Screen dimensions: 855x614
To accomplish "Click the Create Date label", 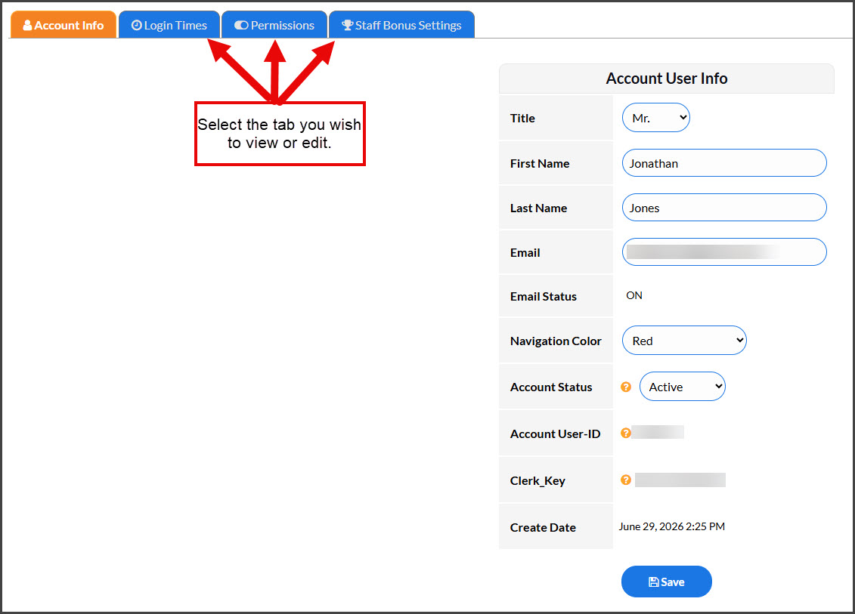I will tap(543, 527).
